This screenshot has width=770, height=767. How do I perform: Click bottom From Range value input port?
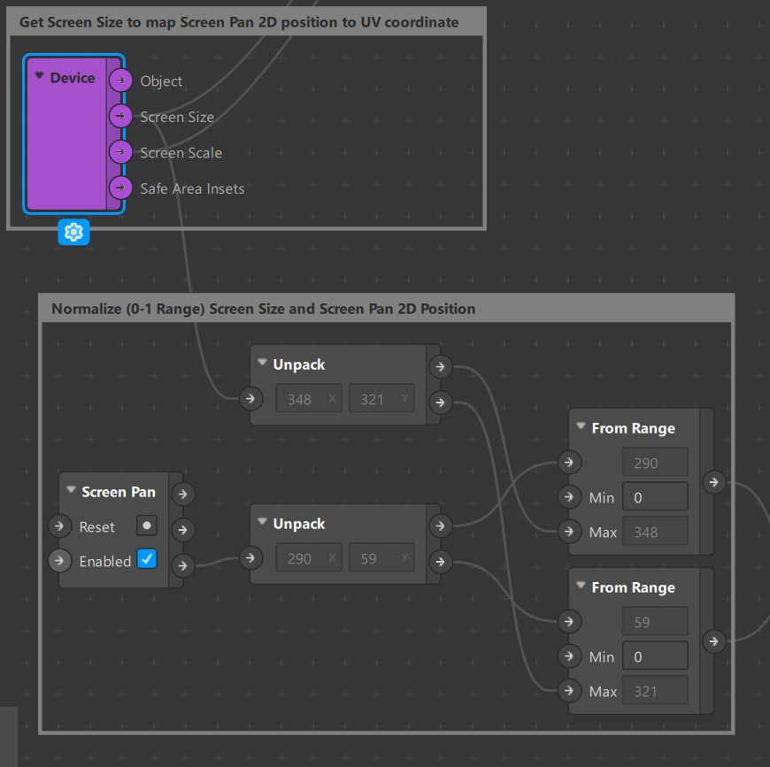point(569,622)
